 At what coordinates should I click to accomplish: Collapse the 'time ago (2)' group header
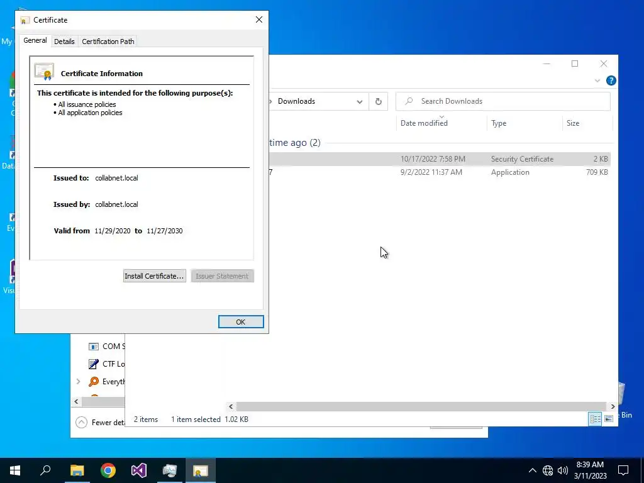click(x=295, y=143)
